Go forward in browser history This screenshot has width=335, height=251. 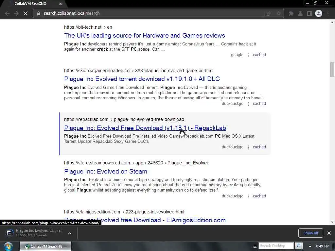pos(16,13)
